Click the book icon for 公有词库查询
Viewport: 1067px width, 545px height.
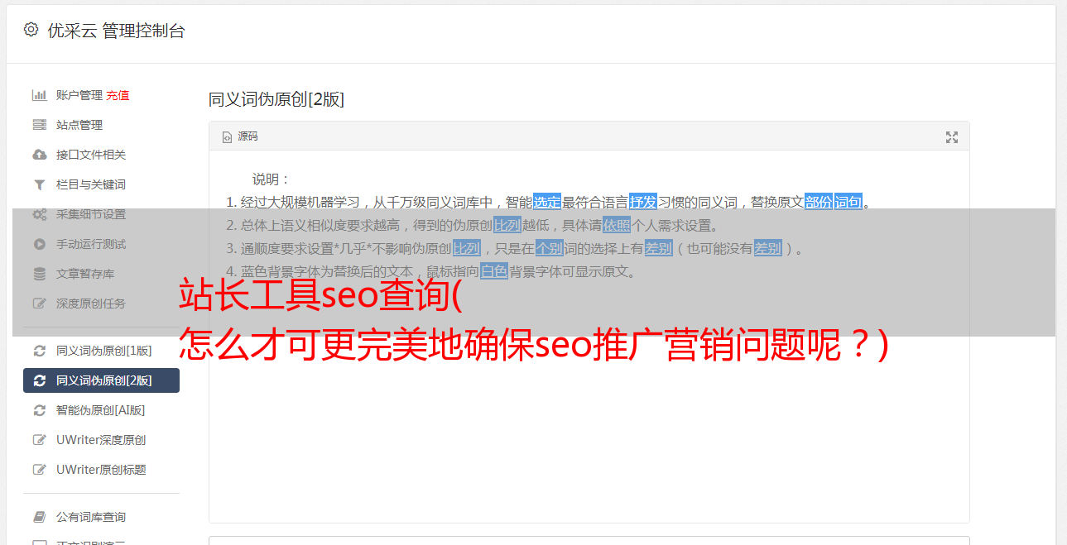click(x=39, y=517)
